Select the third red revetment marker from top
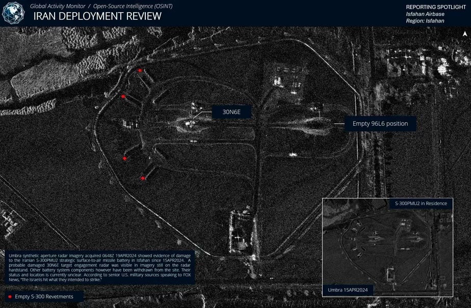The height and width of the screenshot is (308, 471). pyautogui.click(x=125, y=159)
